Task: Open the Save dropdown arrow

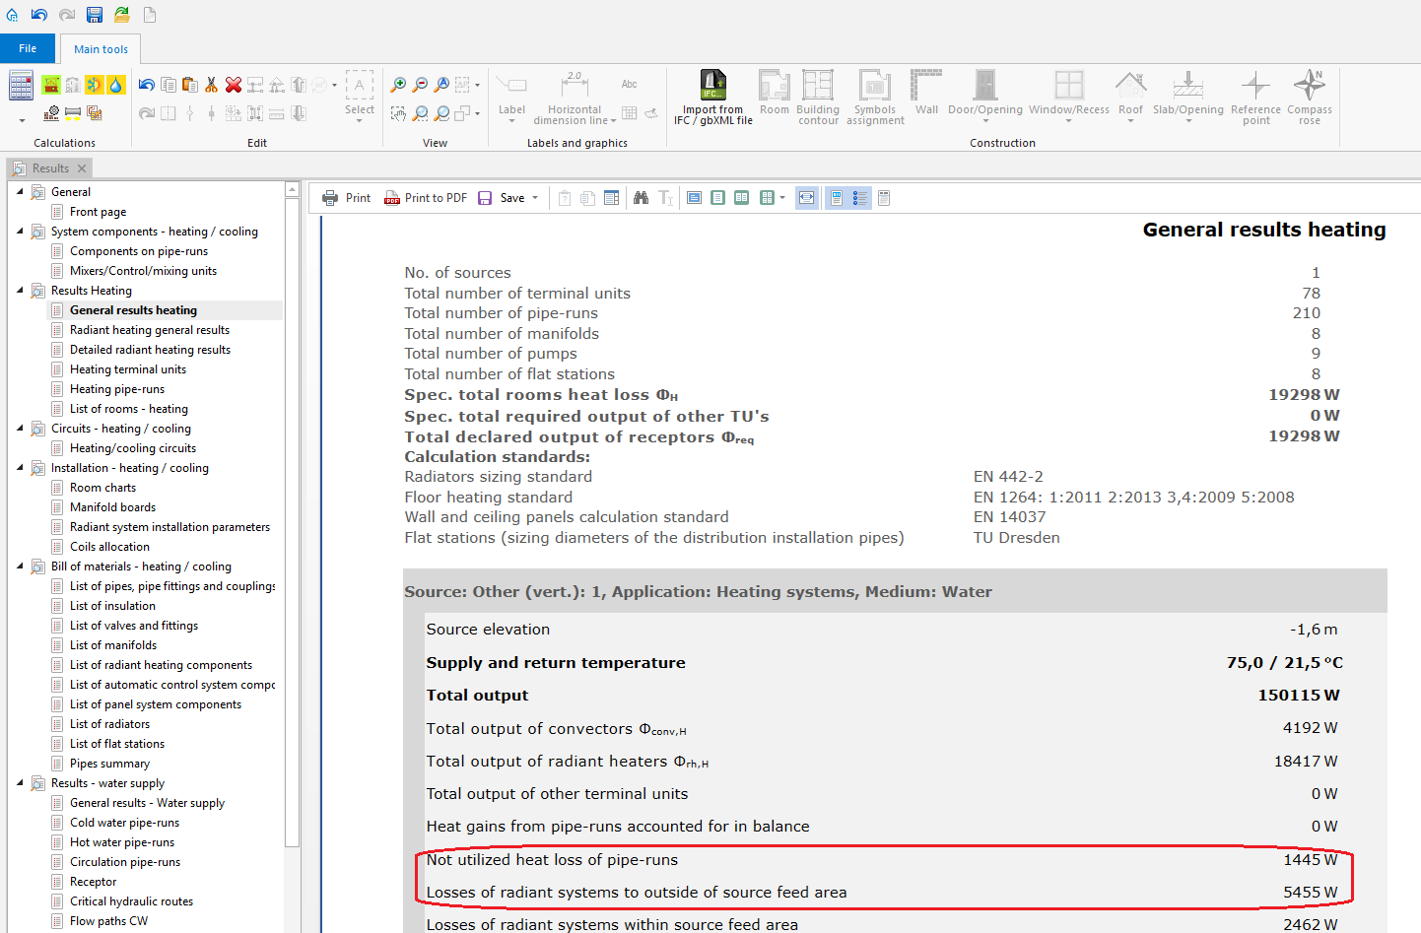Action: (535, 198)
